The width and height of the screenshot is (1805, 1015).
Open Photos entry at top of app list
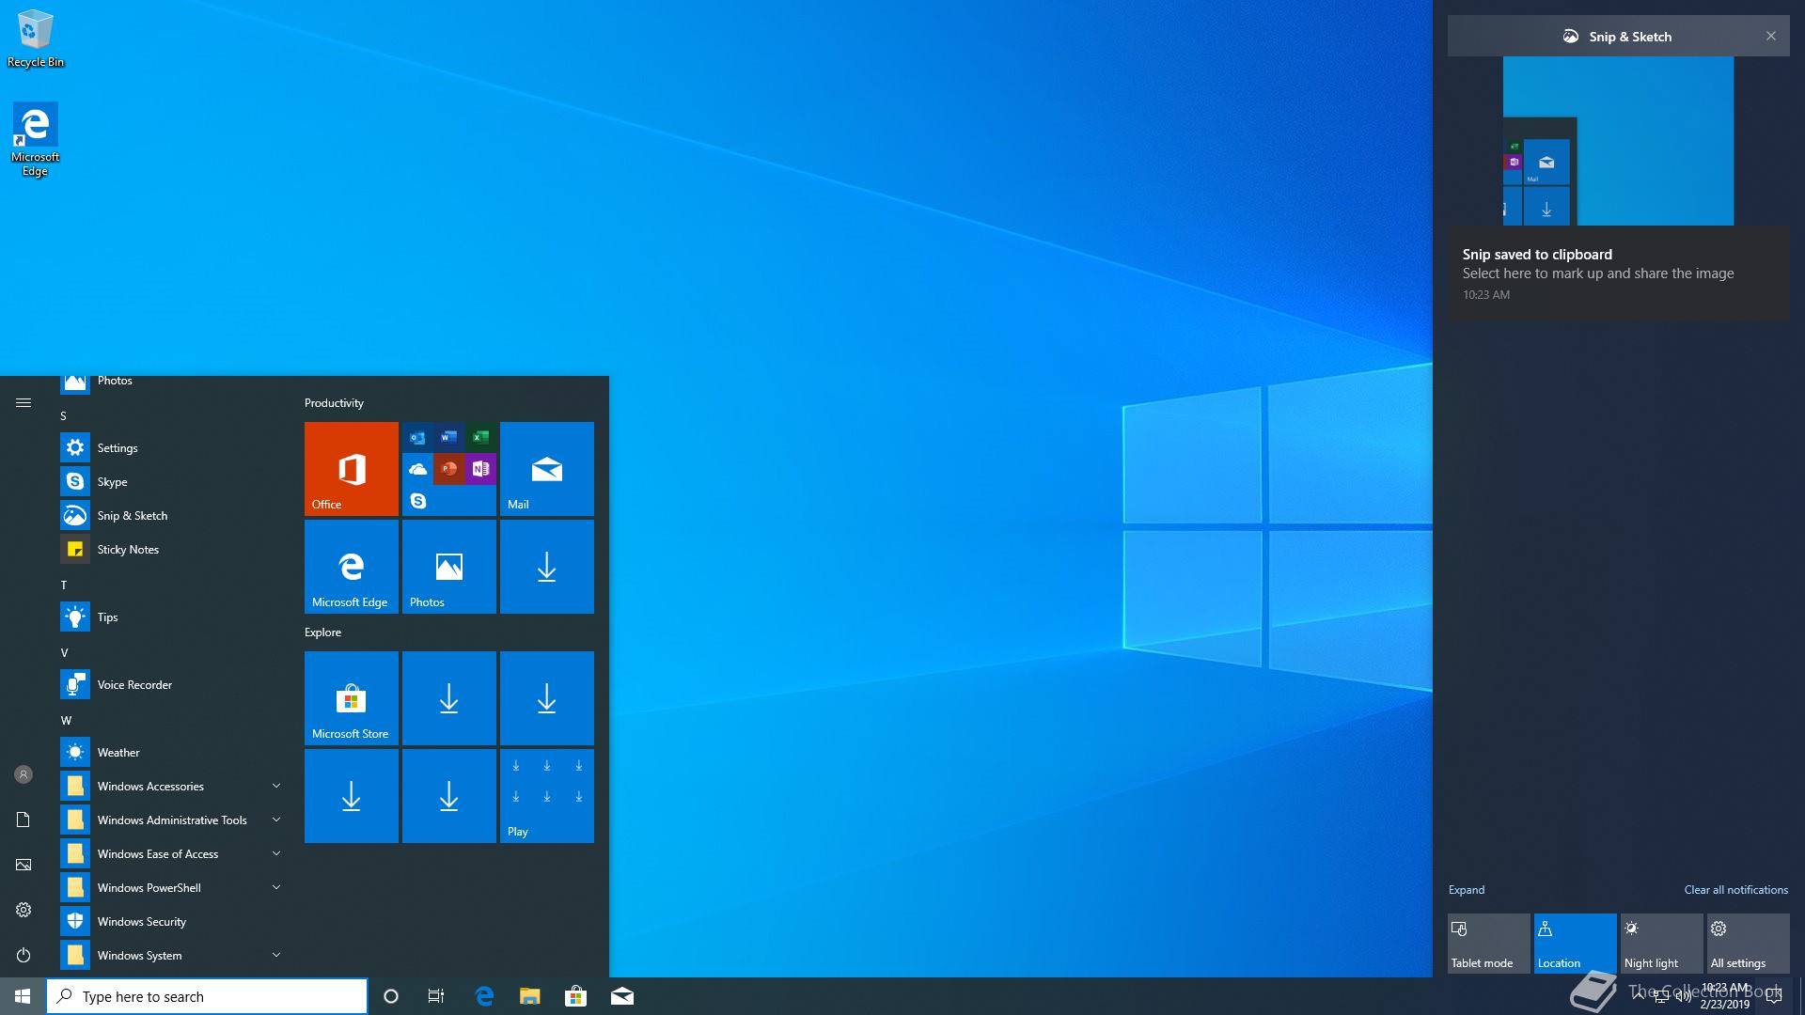173,383
